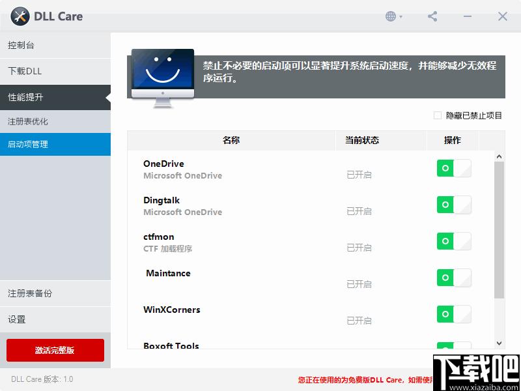
Task: Open 设置 in the sidebar
Action: (x=55, y=319)
